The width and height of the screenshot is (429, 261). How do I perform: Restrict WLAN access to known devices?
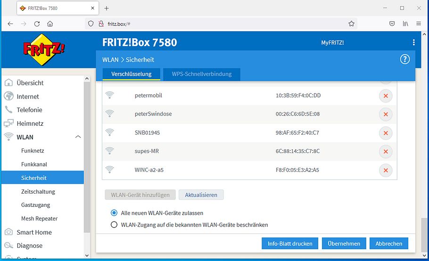pos(114,225)
